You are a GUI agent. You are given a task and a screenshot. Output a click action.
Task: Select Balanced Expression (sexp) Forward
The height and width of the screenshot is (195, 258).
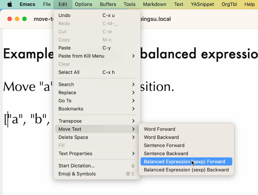(187, 162)
